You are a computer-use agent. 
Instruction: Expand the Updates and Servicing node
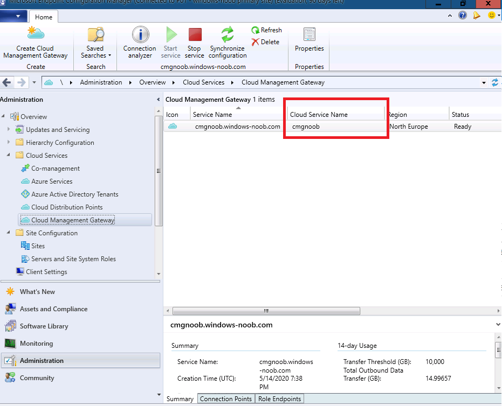[8, 129]
